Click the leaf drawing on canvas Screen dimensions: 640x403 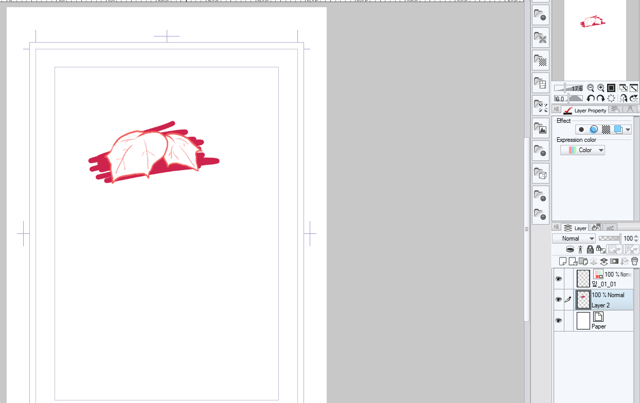(x=153, y=153)
